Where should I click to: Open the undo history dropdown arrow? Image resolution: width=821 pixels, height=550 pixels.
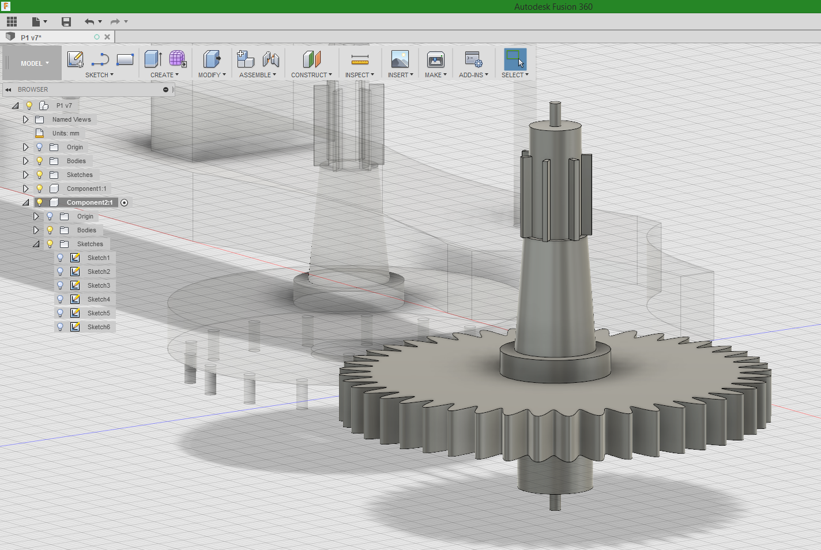pyautogui.click(x=100, y=22)
